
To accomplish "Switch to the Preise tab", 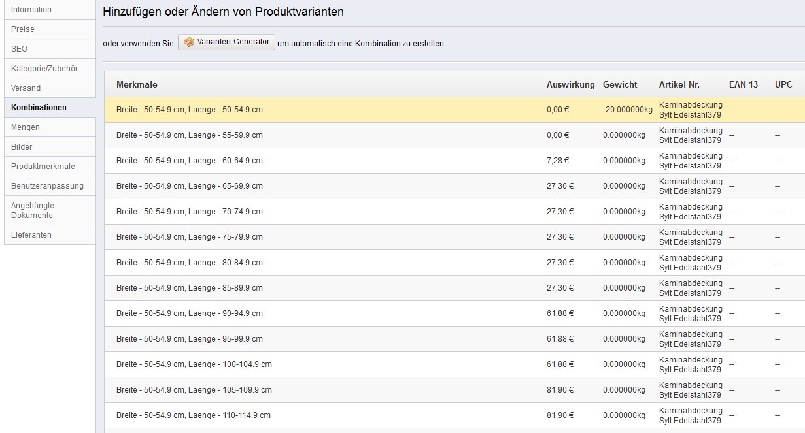I will (x=23, y=29).
